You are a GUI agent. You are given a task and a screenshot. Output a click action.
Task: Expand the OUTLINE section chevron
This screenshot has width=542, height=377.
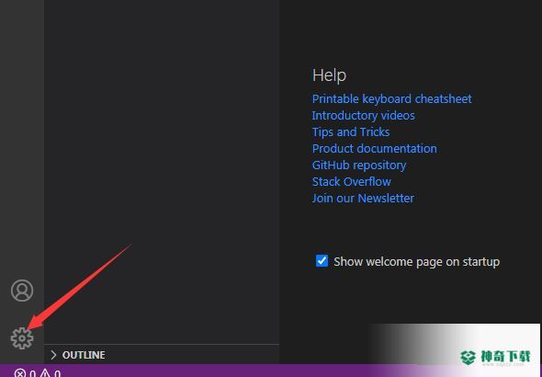pyautogui.click(x=53, y=355)
